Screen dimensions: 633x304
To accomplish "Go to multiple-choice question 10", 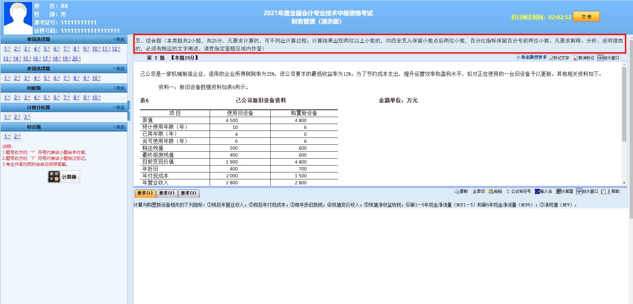I will 96,78.
